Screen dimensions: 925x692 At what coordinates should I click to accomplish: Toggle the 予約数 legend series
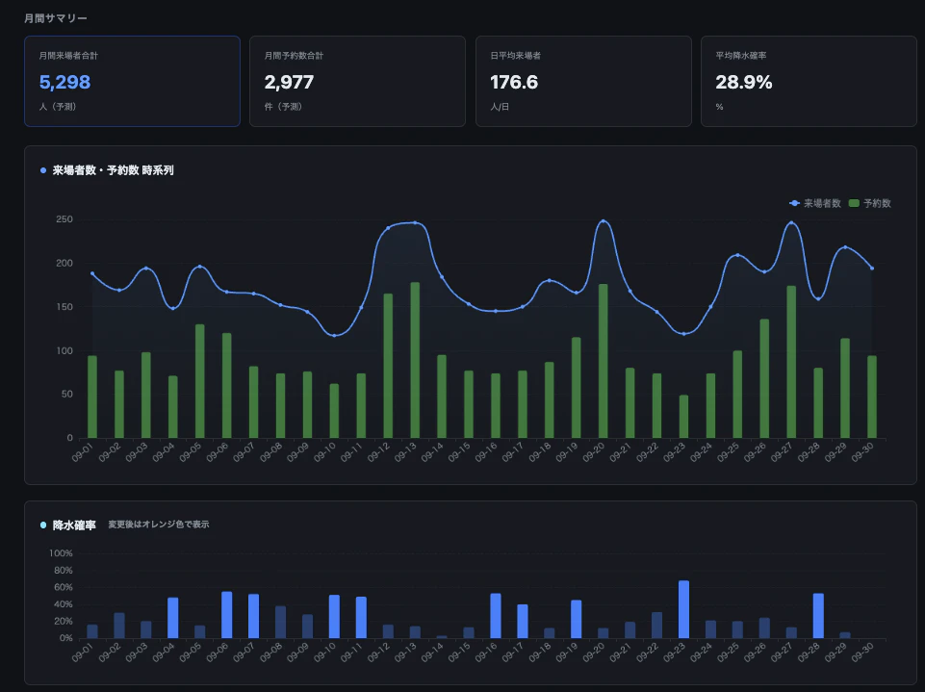coord(869,203)
